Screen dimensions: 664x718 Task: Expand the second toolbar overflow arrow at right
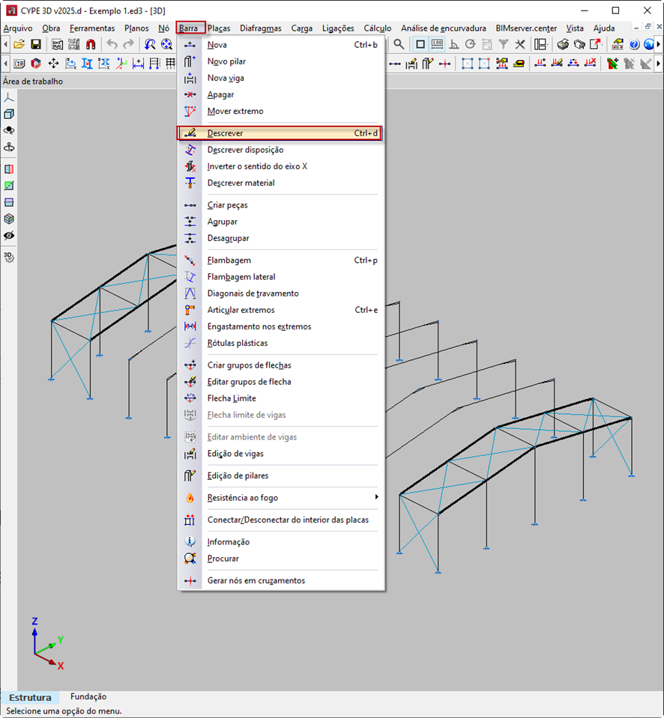coord(659,63)
